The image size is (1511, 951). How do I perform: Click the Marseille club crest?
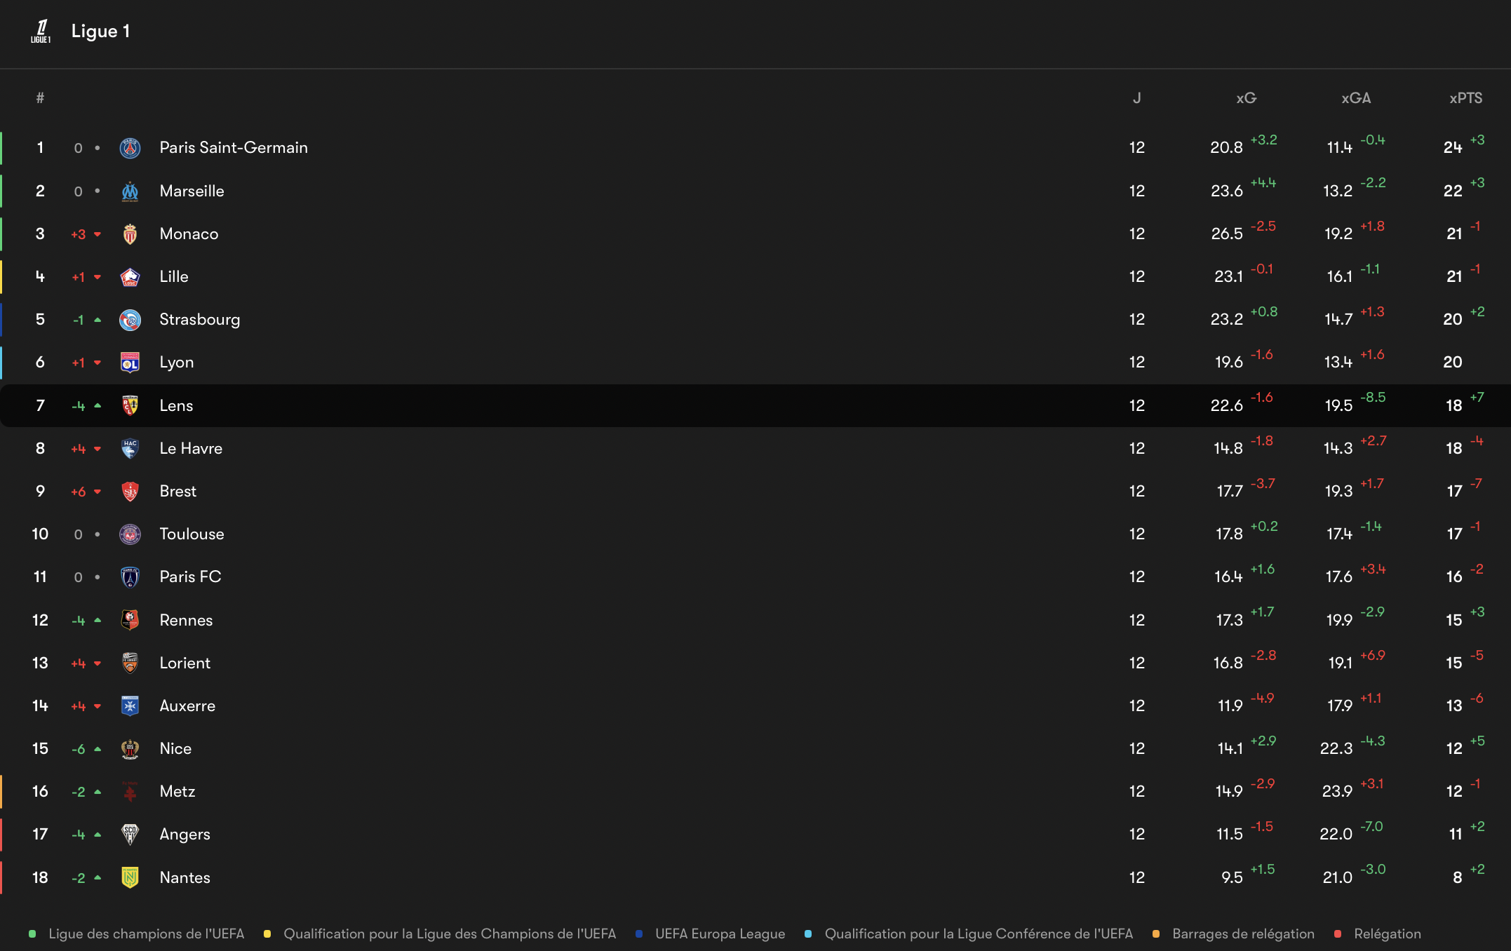click(130, 191)
